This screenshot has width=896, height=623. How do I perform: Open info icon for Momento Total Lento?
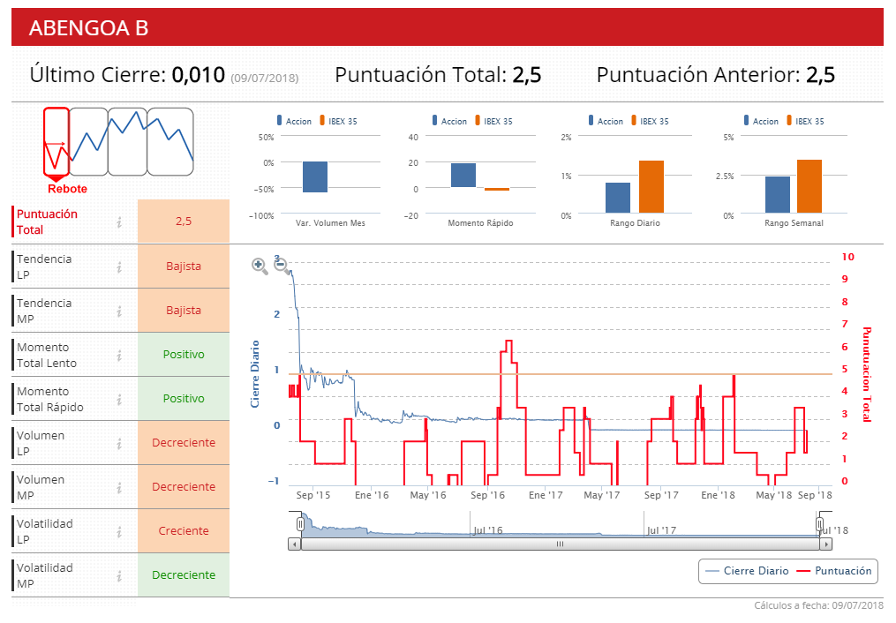tap(119, 356)
